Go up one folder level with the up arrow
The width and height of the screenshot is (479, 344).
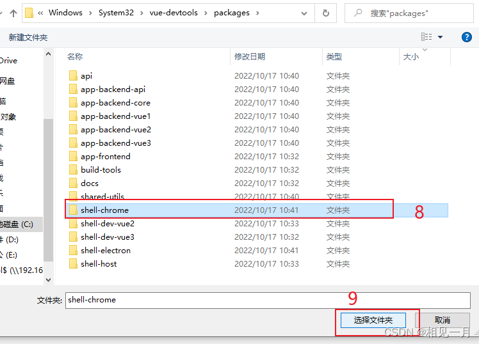[13, 13]
